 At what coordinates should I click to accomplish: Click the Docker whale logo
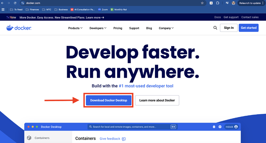click(x=19, y=28)
